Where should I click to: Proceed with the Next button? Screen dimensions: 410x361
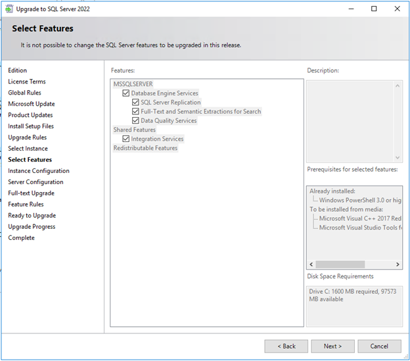click(332, 347)
